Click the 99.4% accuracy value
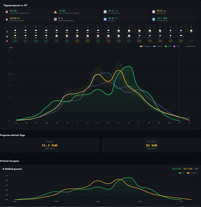Viewport: 201px width, 207px height. coord(13,11)
